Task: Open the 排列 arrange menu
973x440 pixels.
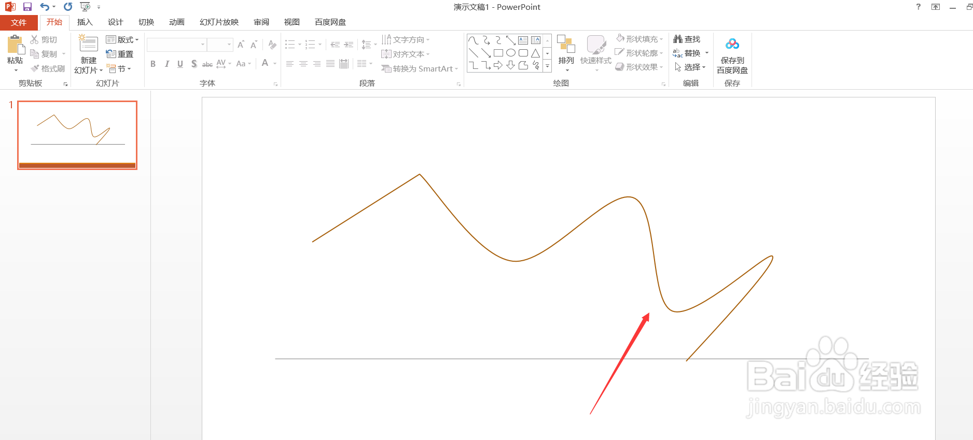Action: click(x=566, y=53)
